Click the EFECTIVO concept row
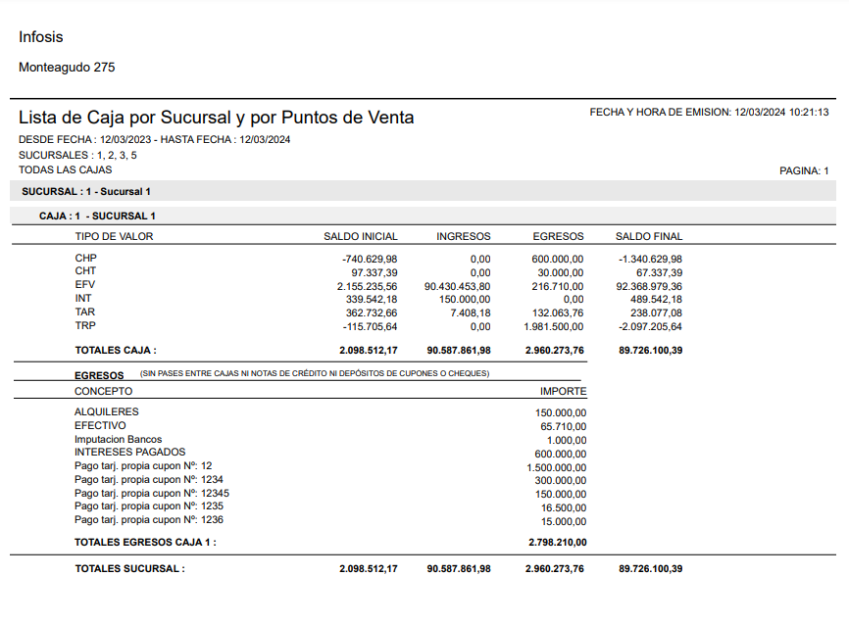Screen dimensions: 849x625 point(100,426)
